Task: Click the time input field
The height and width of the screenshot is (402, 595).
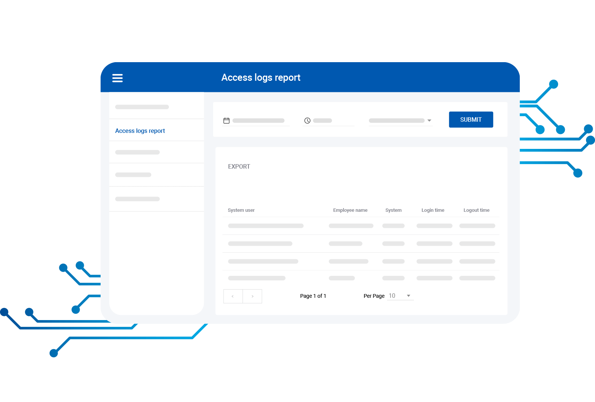Action: tap(329, 121)
